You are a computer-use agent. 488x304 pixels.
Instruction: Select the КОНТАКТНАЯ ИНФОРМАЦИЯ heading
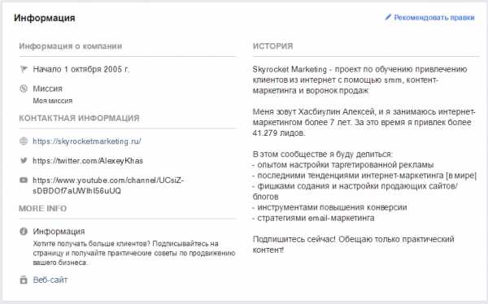tap(80, 118)
